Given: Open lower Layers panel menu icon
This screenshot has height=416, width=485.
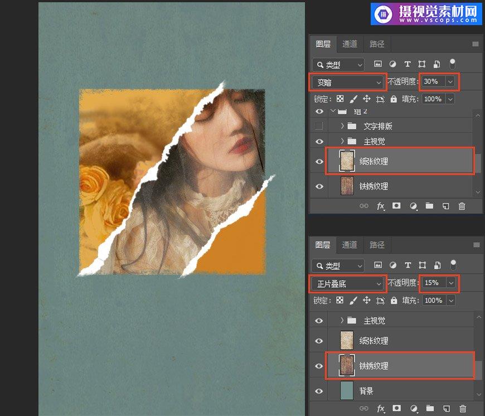Looking at the screenshot, I should click(x=476, y=245).
